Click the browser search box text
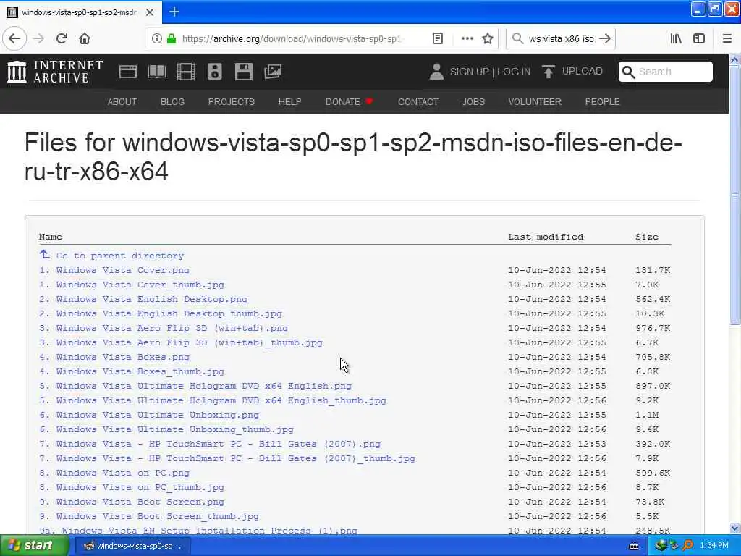This screenshot has height=556, width=741. click(x=561, y=39)
